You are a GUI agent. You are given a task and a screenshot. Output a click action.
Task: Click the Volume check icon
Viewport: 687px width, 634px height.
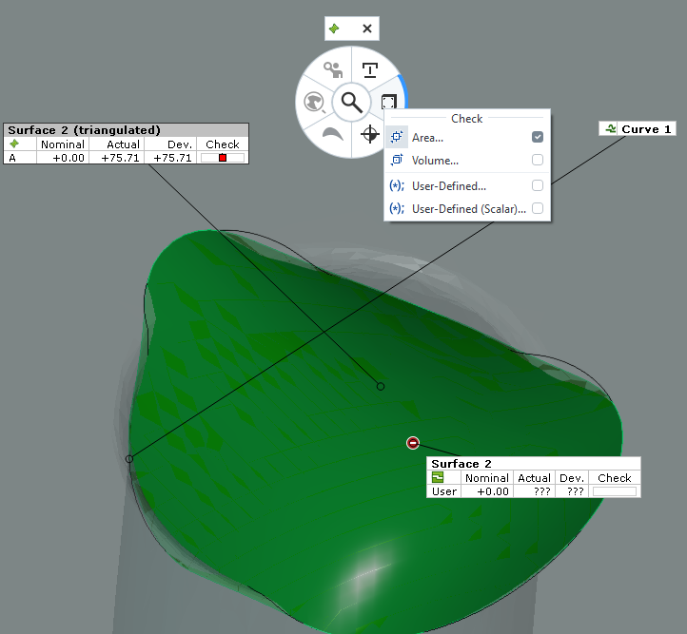pos(397,160)
